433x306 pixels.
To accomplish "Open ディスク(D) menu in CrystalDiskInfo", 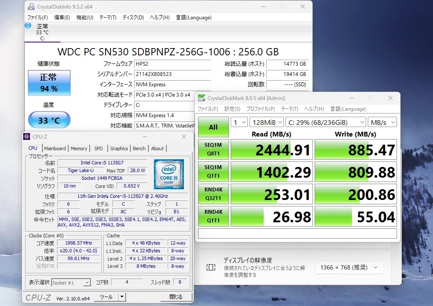I will point(133,18).
